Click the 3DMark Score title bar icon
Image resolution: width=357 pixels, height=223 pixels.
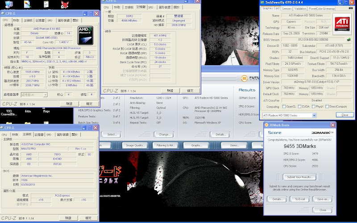click(266, 125)
